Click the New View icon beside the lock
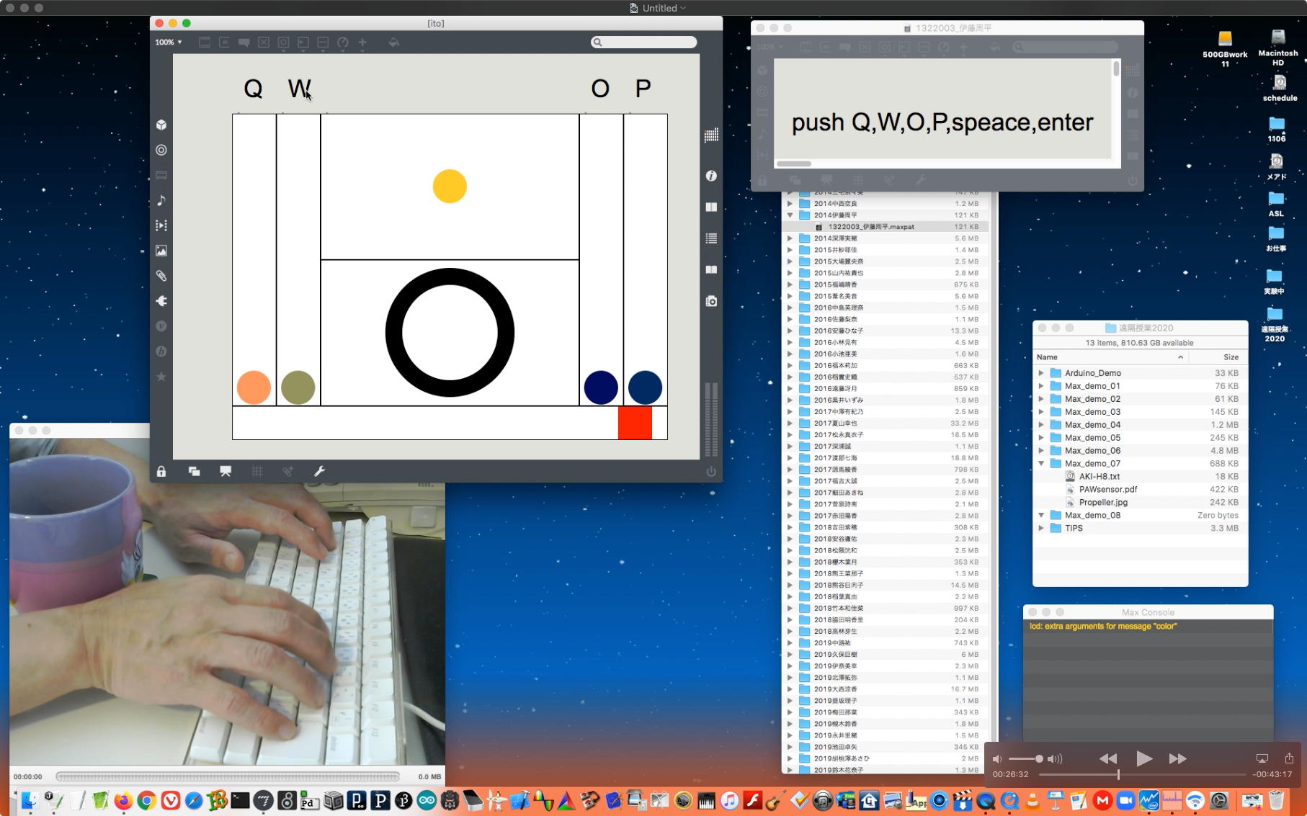 (x=194, y=471)
